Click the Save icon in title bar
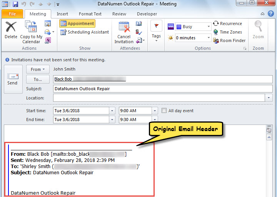The height and width of the screenshot is (197, 277). coord(15,4)
